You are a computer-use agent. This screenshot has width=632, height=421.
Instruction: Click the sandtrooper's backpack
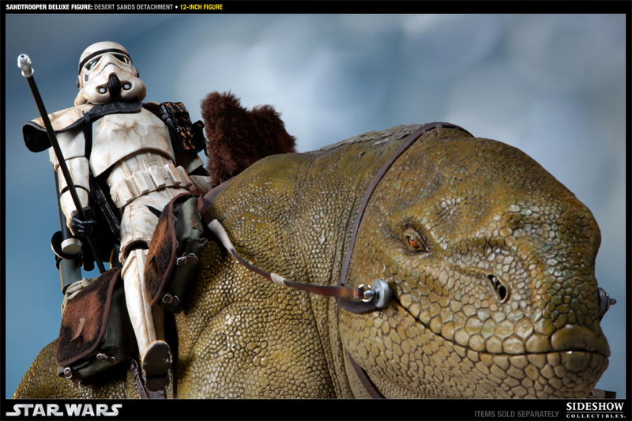(x=183, y=126)
